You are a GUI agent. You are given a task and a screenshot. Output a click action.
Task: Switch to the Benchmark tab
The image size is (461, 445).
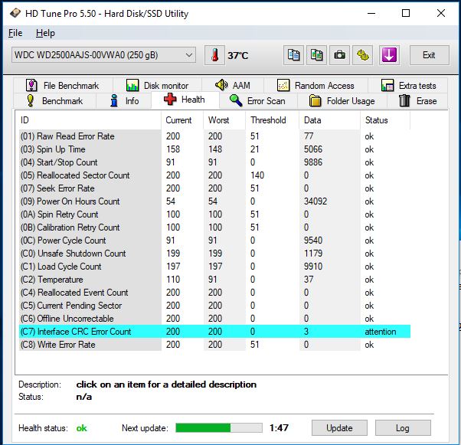point(54,101)
